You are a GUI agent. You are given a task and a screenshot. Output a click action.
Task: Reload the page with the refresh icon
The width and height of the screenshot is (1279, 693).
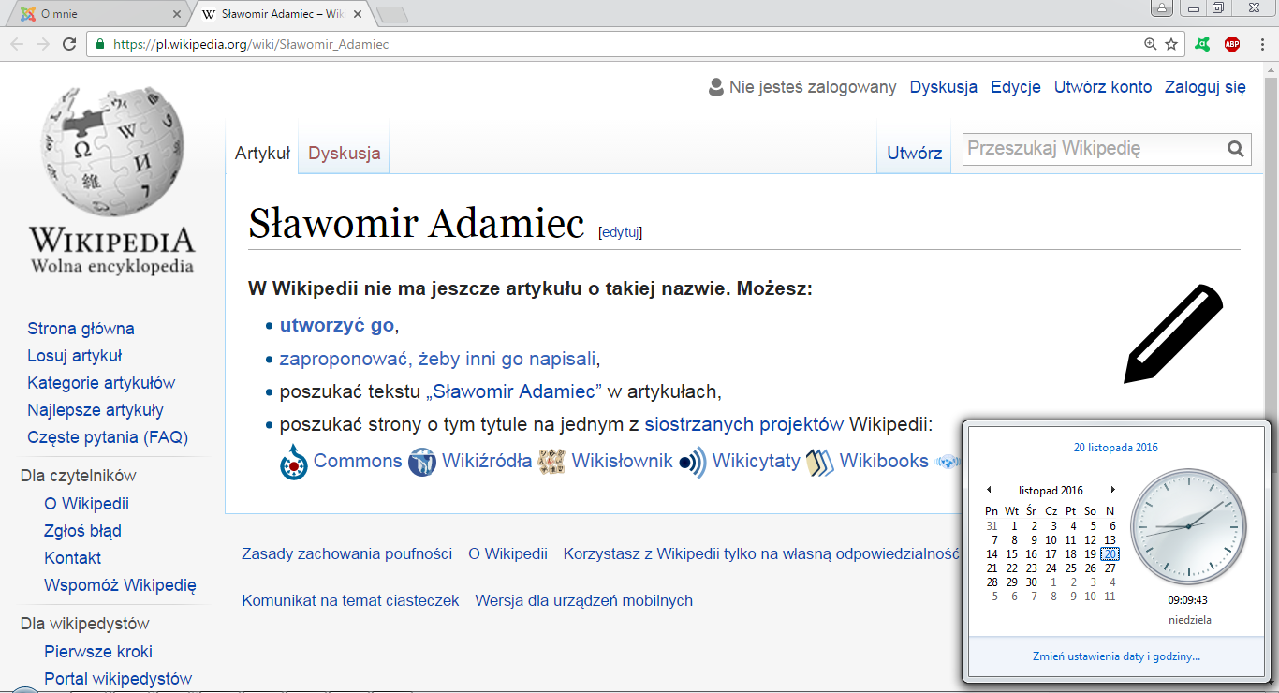pos(68,44)
